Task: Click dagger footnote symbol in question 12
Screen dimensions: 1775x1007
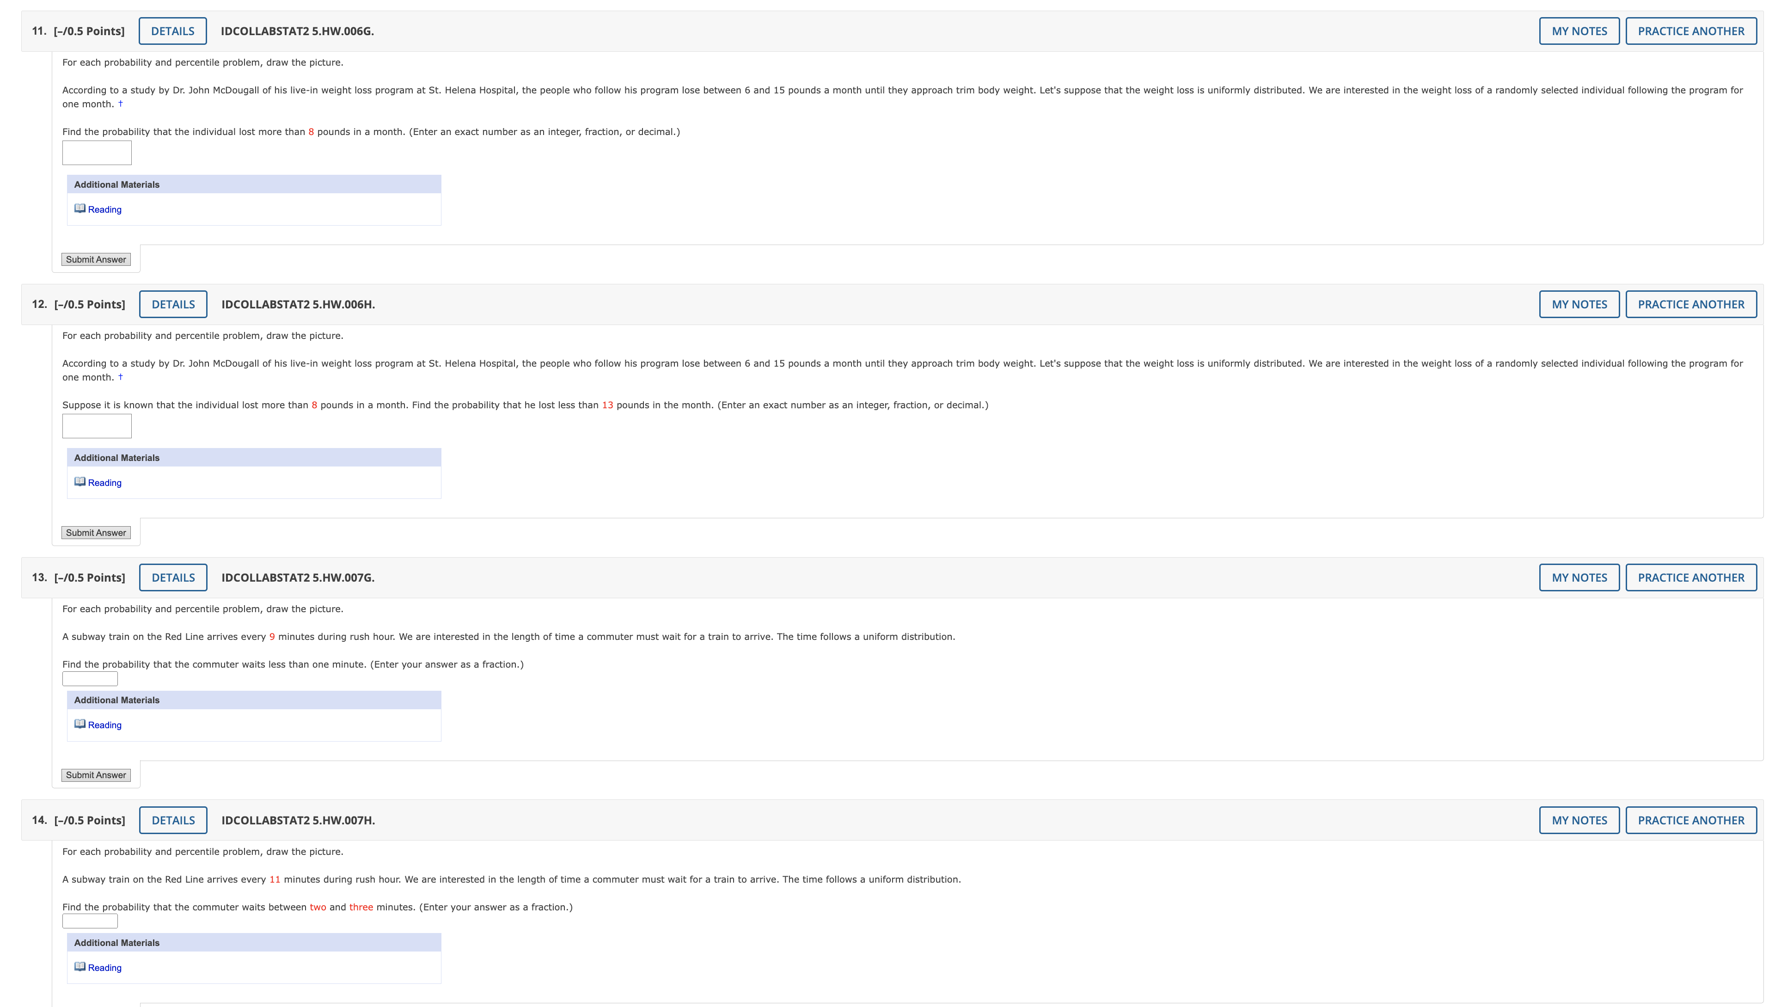Action: (120, 377)
